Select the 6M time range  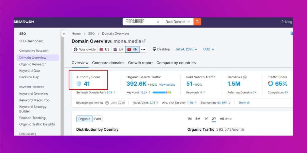click(198, 119)
